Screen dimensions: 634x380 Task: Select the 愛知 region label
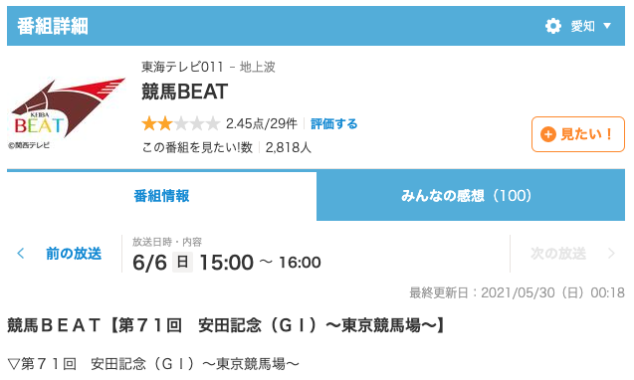582,26
